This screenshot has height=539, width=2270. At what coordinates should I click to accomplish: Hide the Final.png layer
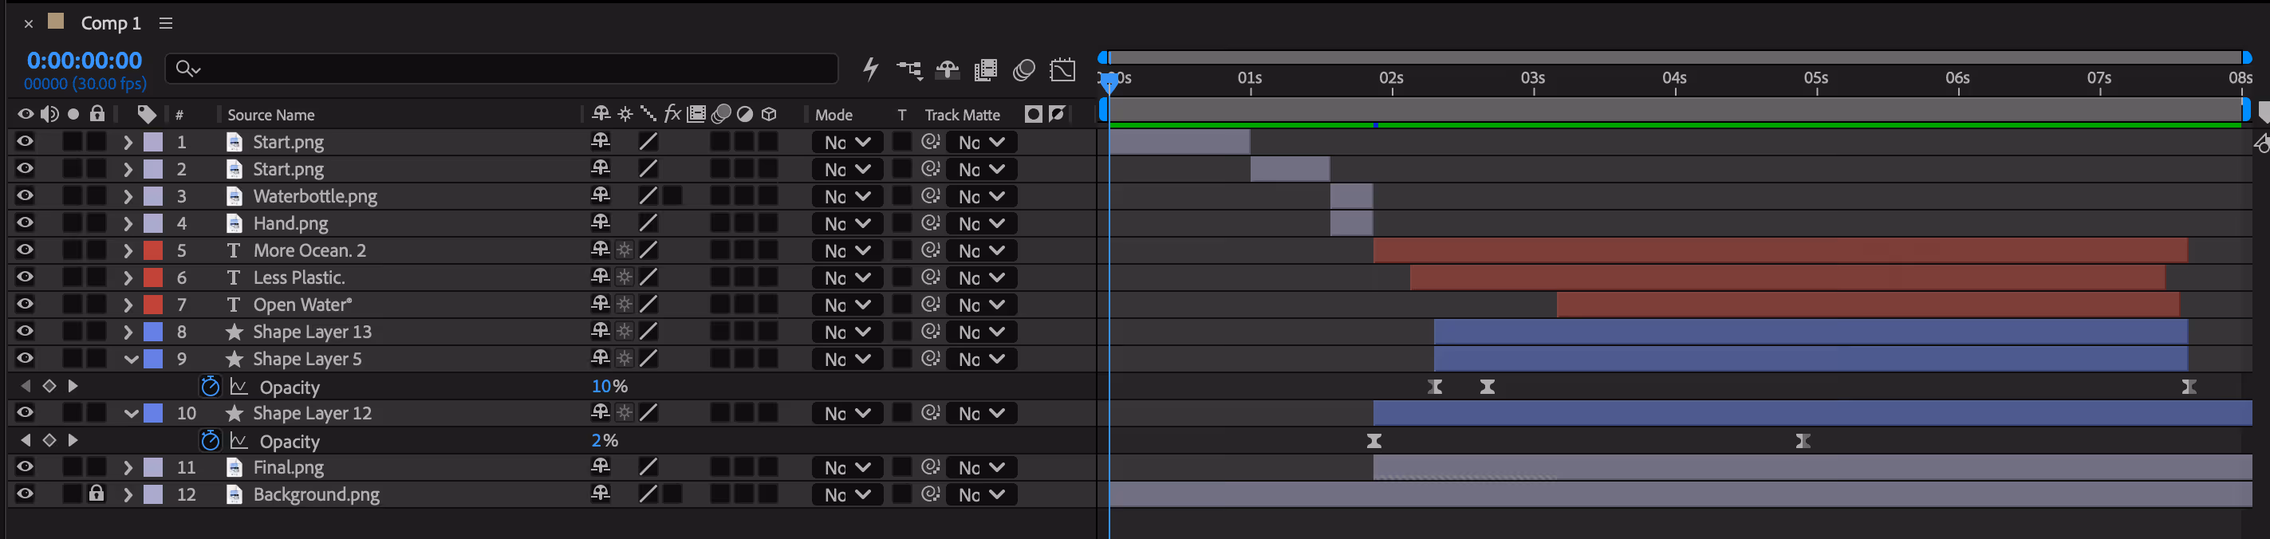[25, 466]
